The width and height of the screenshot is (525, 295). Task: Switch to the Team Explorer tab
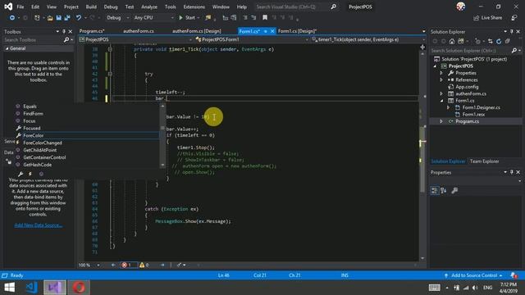point(485,161)
